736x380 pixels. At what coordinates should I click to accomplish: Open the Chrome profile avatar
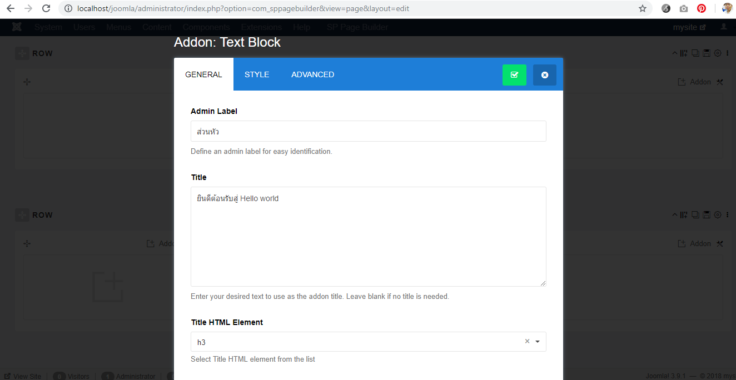(727, 8)
